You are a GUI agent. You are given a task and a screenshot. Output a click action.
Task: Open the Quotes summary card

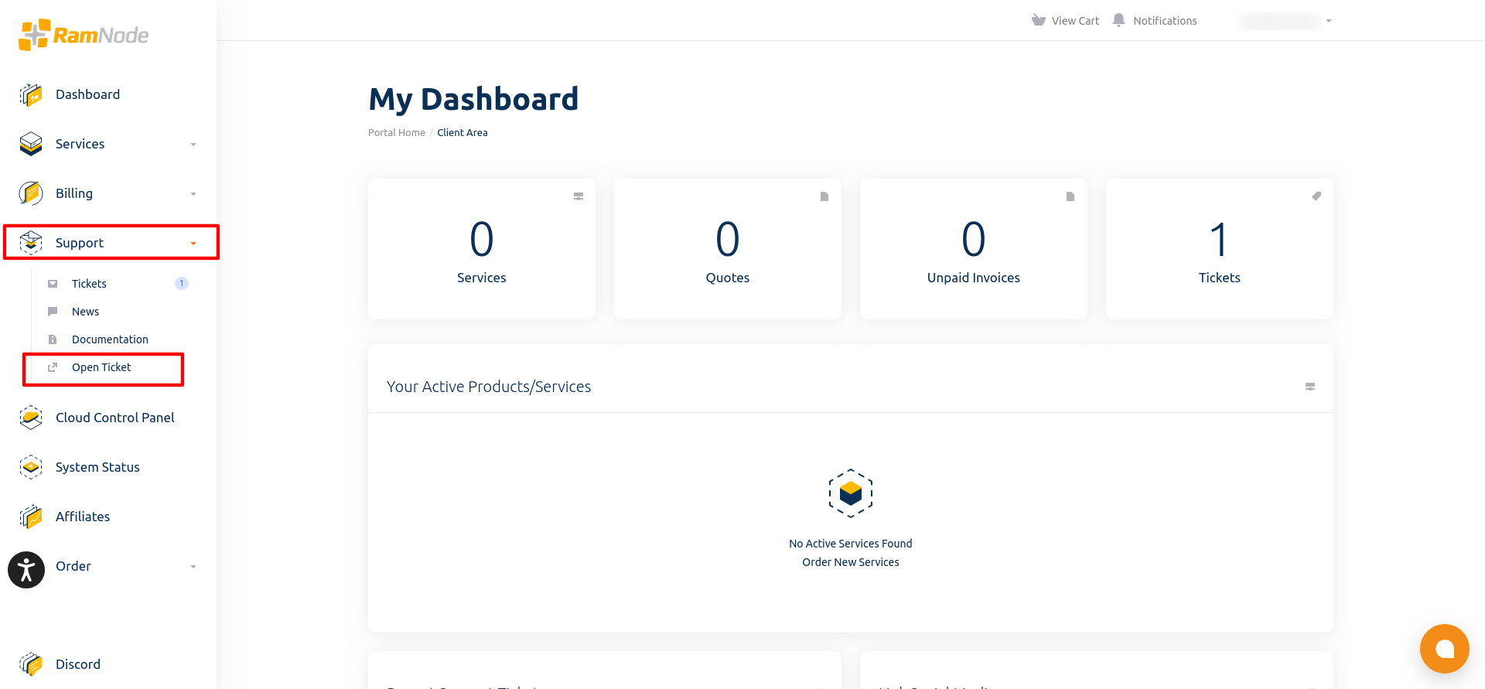[728, 249]
